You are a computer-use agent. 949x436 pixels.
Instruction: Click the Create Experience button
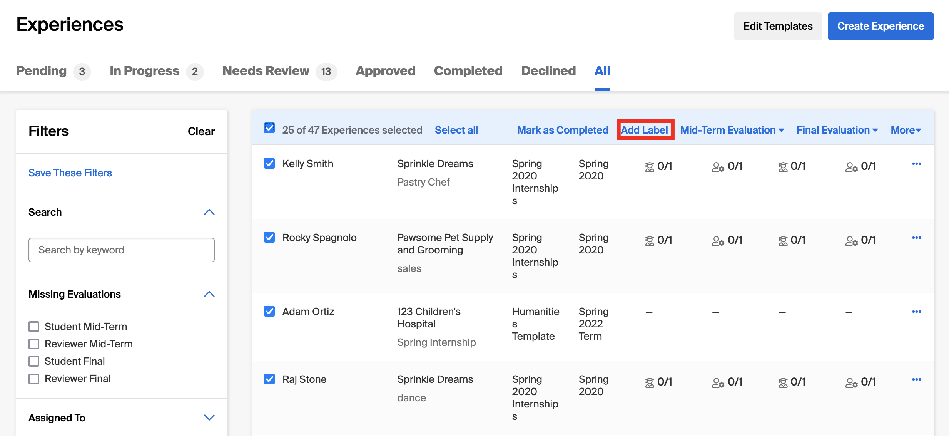pyautogui.click(x=880, y=26)
